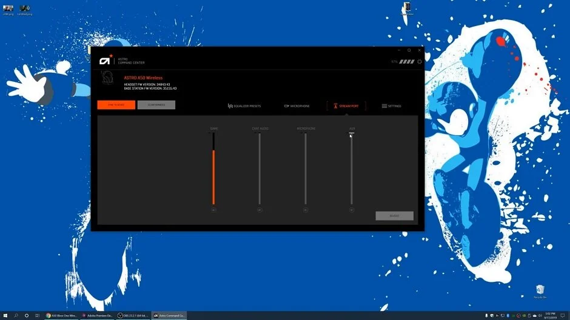Select Astro Command Center taskbar button
The height and width of the screenshot is (320, 570).
tap(169, 316)
